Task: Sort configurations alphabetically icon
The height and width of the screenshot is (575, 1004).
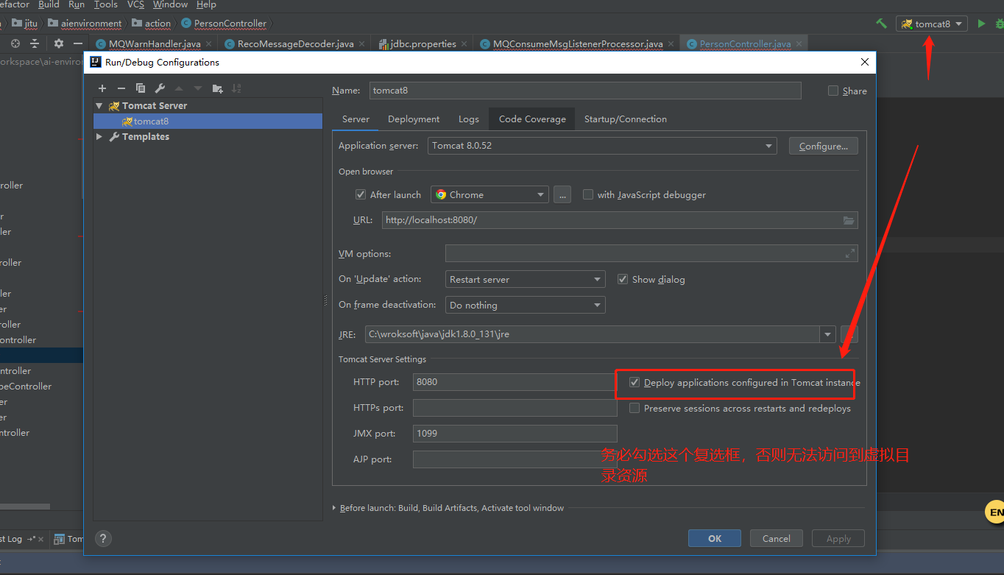Action: point(236,88)
